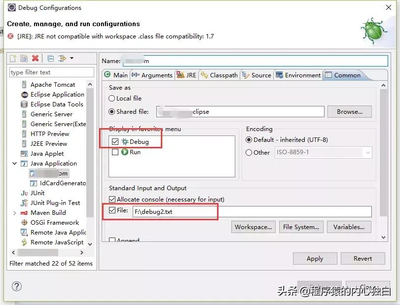Click the Filter launch configurations icon

point(62,58)
